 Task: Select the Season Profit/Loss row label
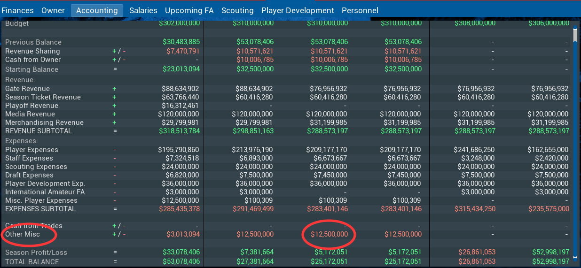tap(36, 253)
